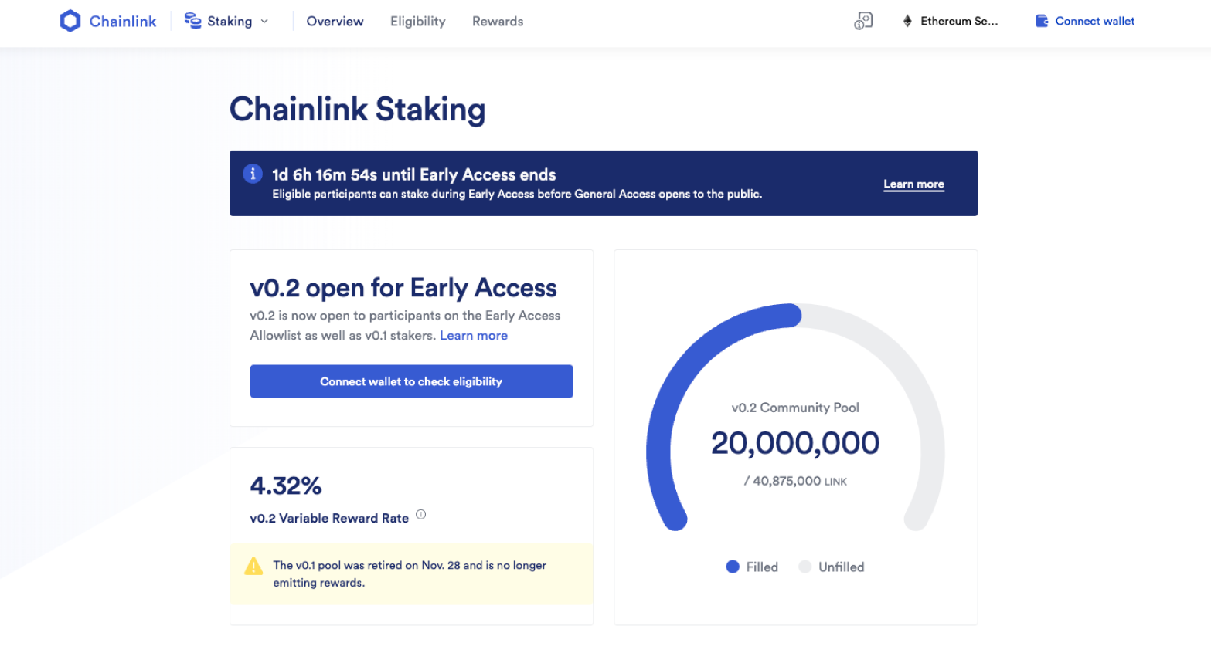Click the Unfilled legend label
This screenshot has width=1211, height=653.
click(x=842, y=567)
